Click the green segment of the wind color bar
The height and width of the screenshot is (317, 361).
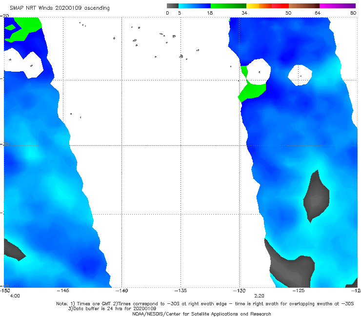229,6
